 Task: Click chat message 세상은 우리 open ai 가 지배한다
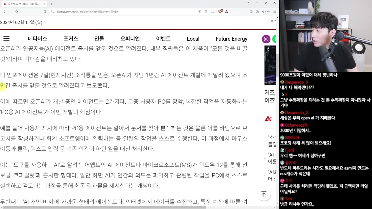click(308, 118)
